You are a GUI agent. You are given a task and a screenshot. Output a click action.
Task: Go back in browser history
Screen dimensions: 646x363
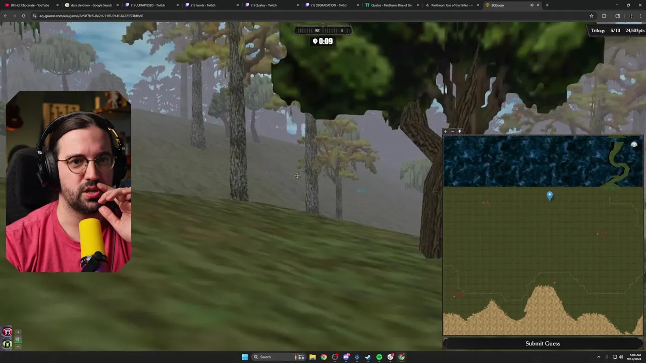(5, 16)
